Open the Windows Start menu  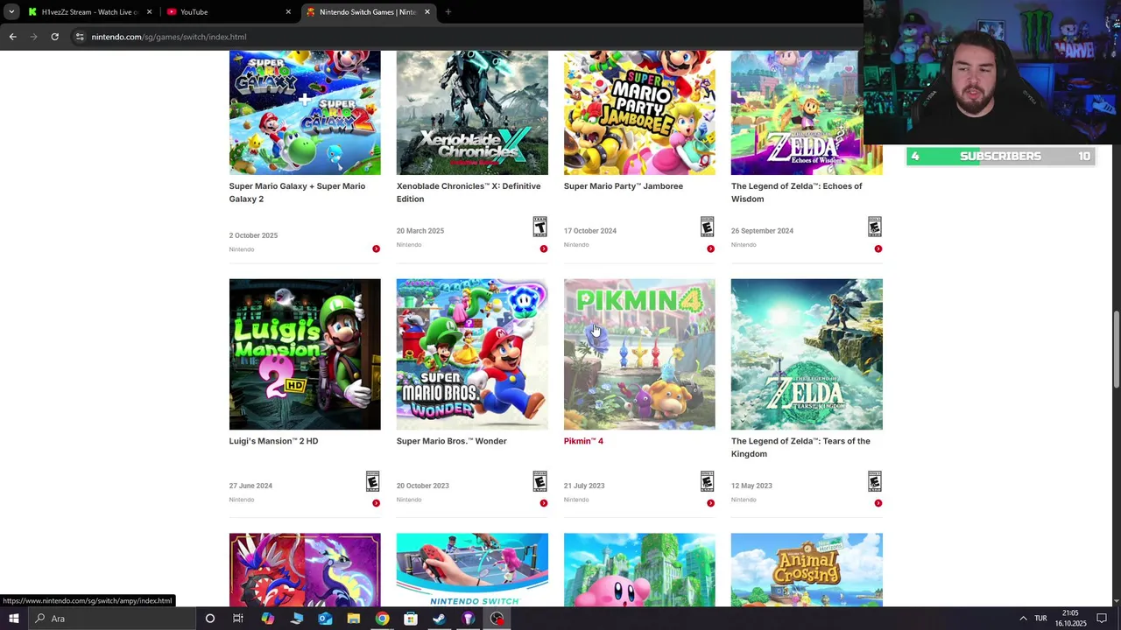pyautogui.click(x=13, y=619)
